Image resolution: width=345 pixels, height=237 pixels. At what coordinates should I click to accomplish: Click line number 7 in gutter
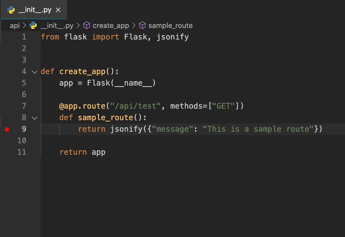(24, 106)
